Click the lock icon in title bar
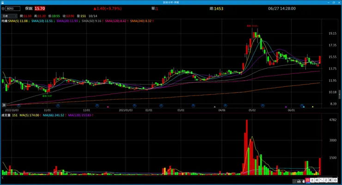This screenshot has height=185, width=342. [x=2, y=2]
